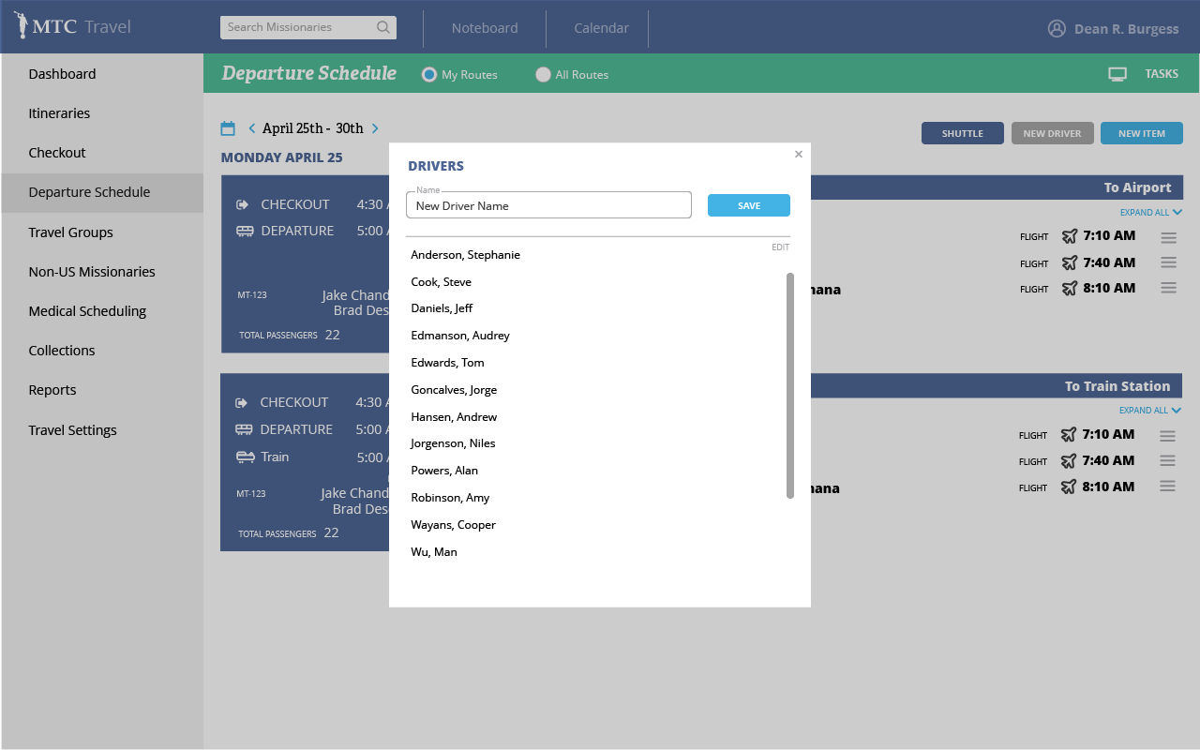
Task: Click the calendar date picker icon
Action: (x=228, y=128)
